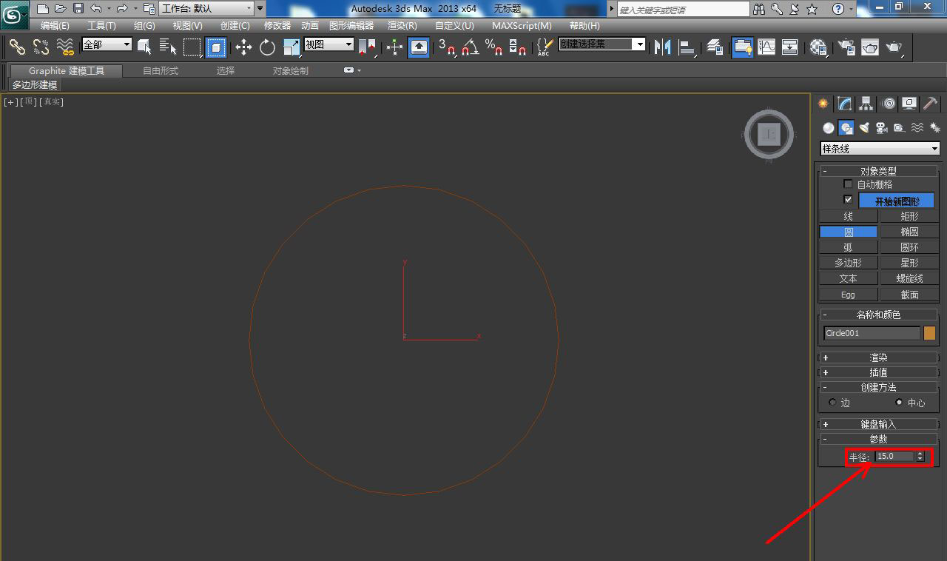This screenshot has width=947, height=561.
Task: Click the Use Pivot Point Center icon
Action: pyautogui.click(x=367, y=47)
